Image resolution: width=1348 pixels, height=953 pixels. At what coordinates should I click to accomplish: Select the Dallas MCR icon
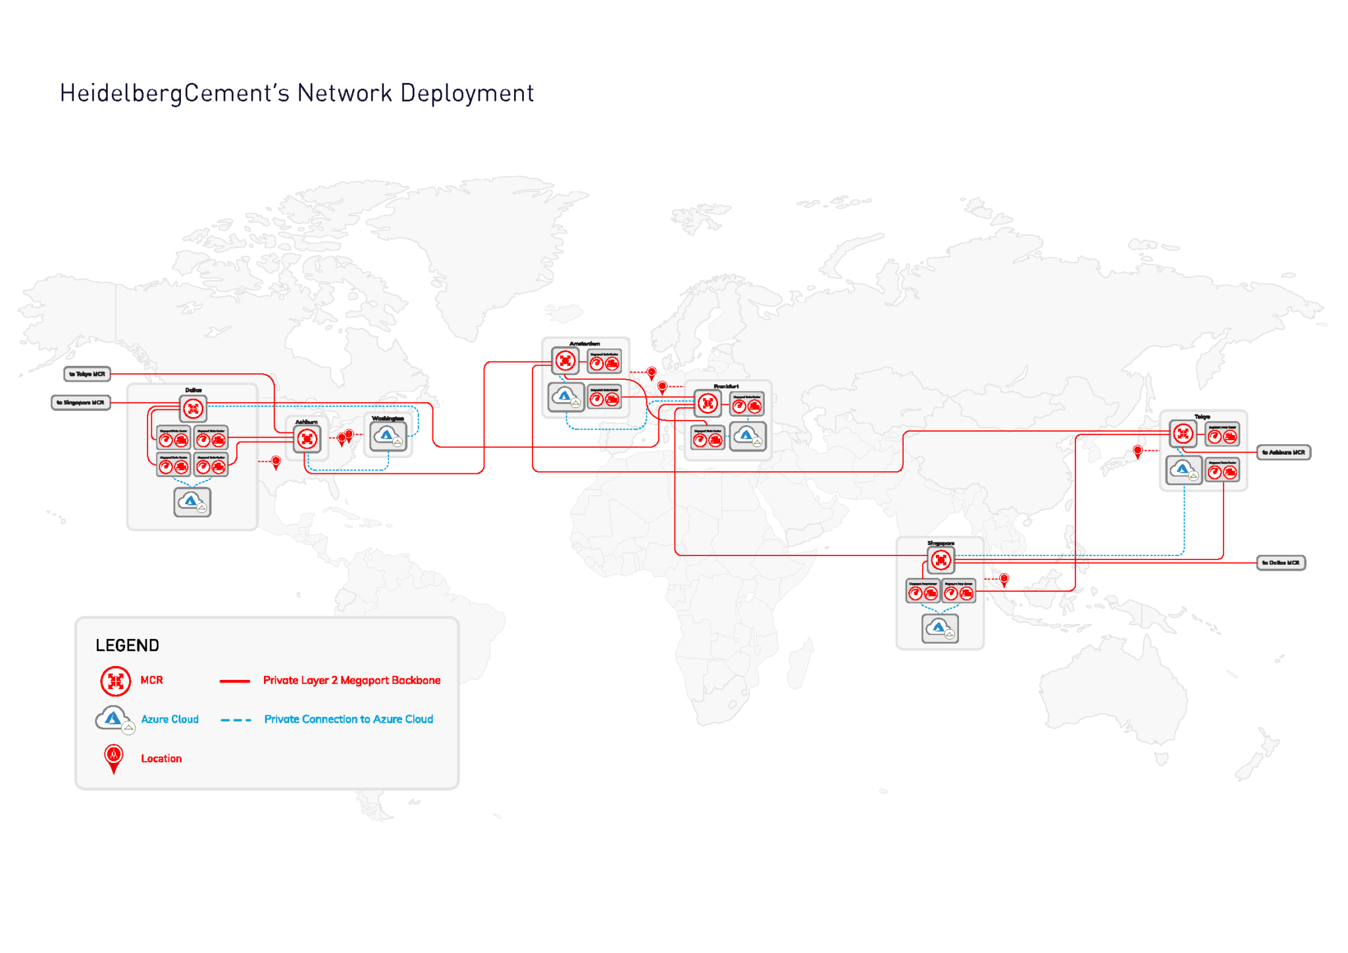click(193, 409)
